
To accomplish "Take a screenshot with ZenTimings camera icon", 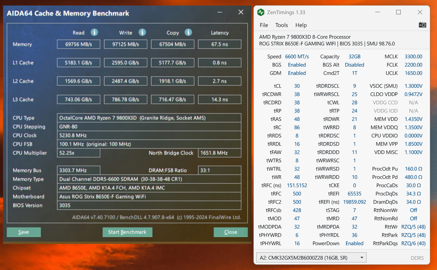I will coord(423,25).
